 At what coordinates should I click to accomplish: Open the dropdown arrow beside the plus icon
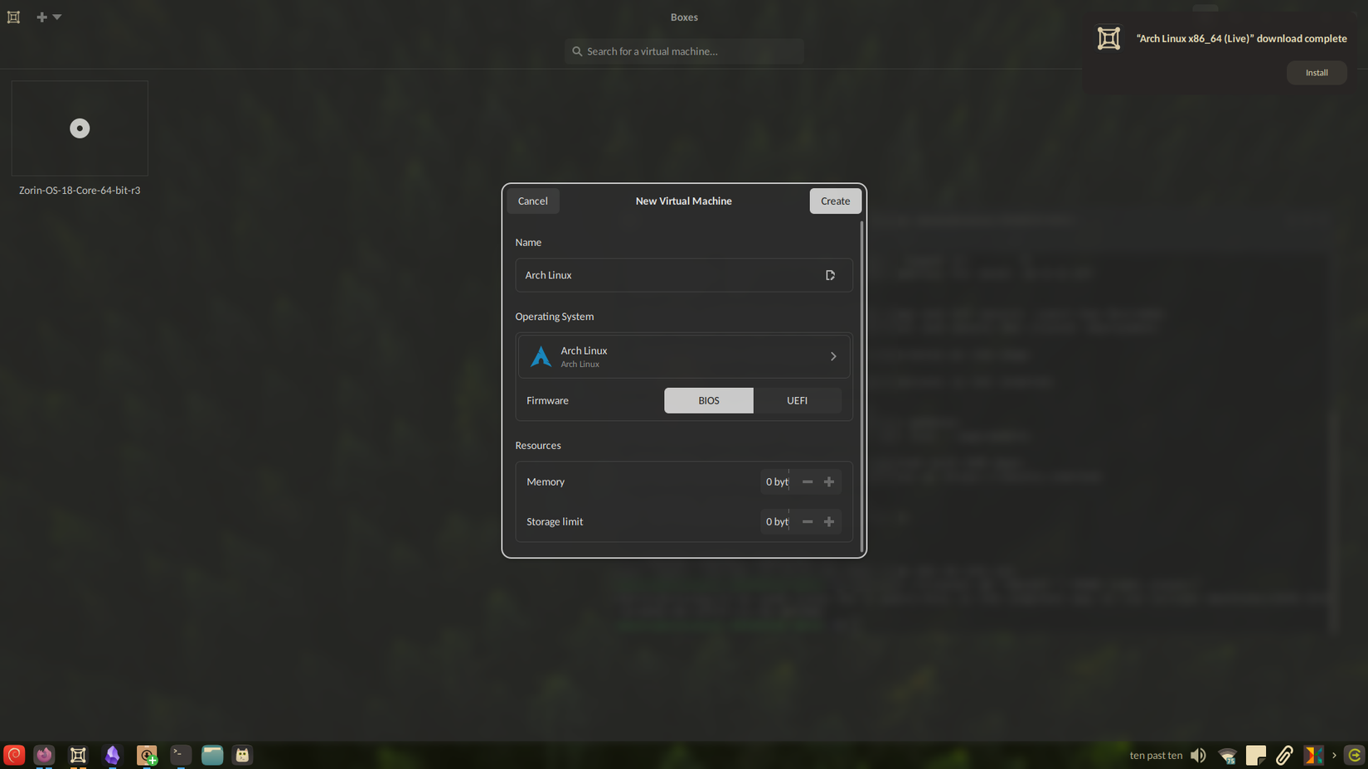(57, 17)
